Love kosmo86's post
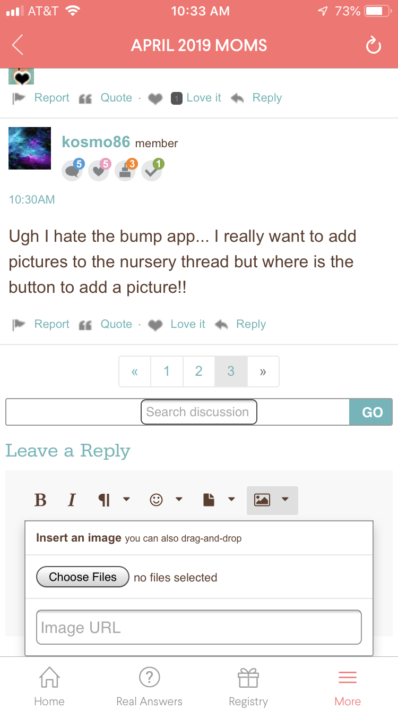The width and height of the screenshot is (398, 709). [x=177, y=324]
